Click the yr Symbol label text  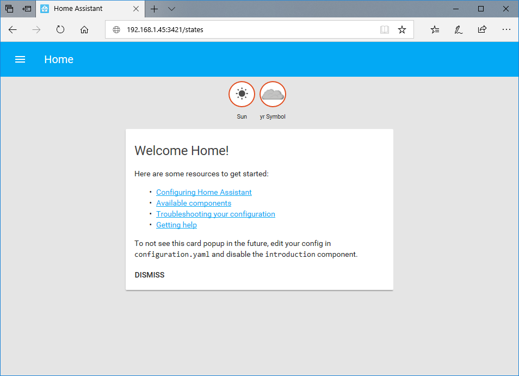[x=273, y=116]
